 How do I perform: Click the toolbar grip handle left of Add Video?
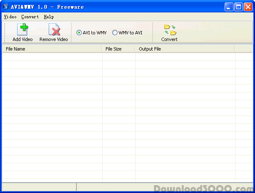5,32
